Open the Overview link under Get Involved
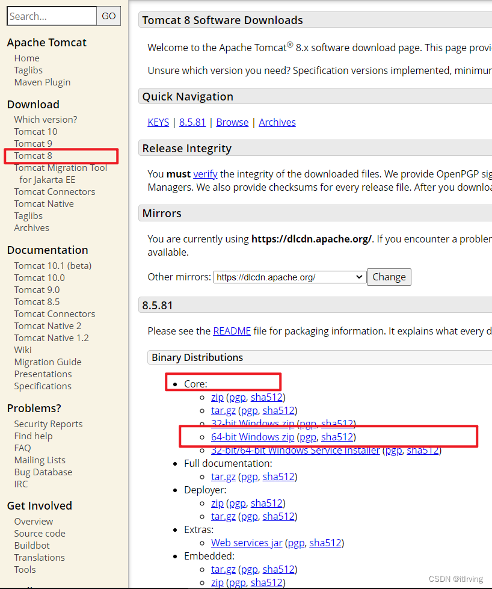This screenshot has width=492, height=589. 34,522
